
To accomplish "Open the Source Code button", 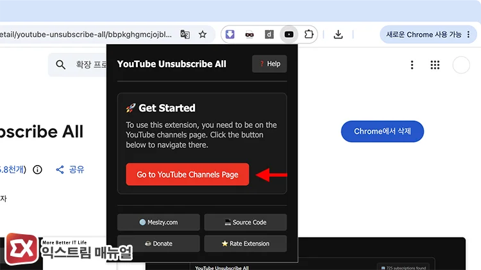I will pyautogui.click(x=246, y=222).
